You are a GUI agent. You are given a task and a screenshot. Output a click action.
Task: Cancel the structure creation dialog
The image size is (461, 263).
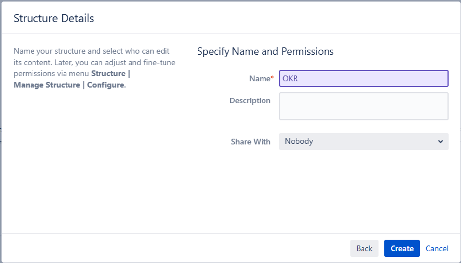coord(436,248)
